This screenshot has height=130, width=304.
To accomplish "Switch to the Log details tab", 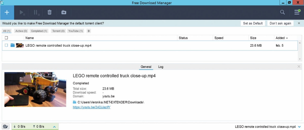I will [161, 67].
